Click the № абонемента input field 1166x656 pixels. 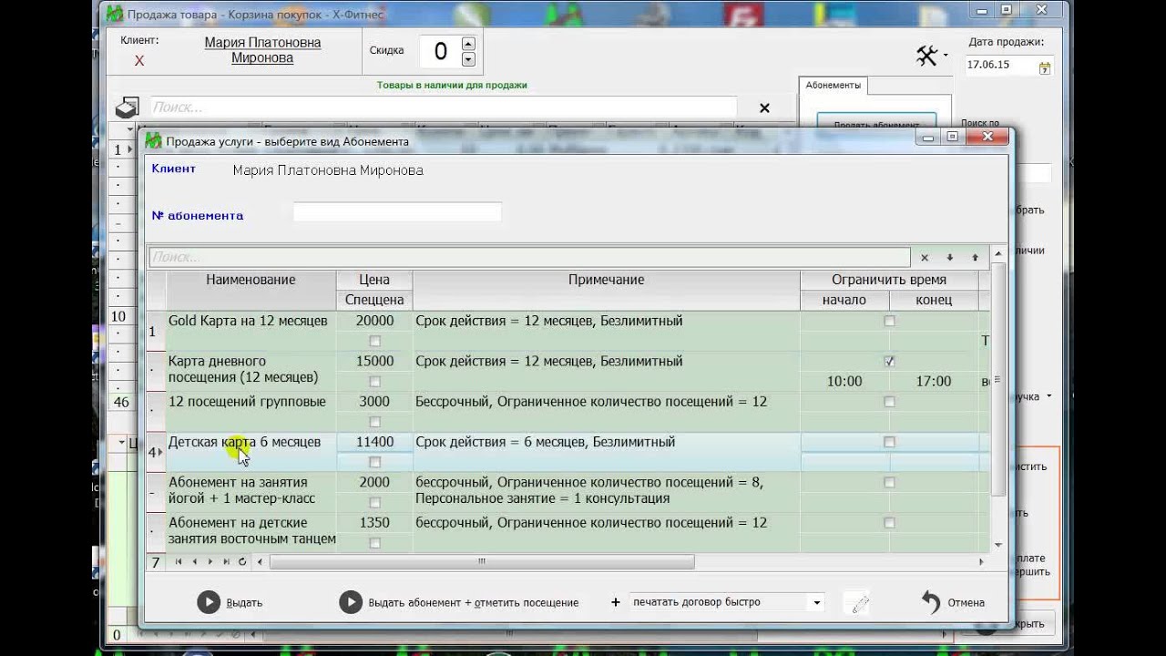(x=397, y=212)
